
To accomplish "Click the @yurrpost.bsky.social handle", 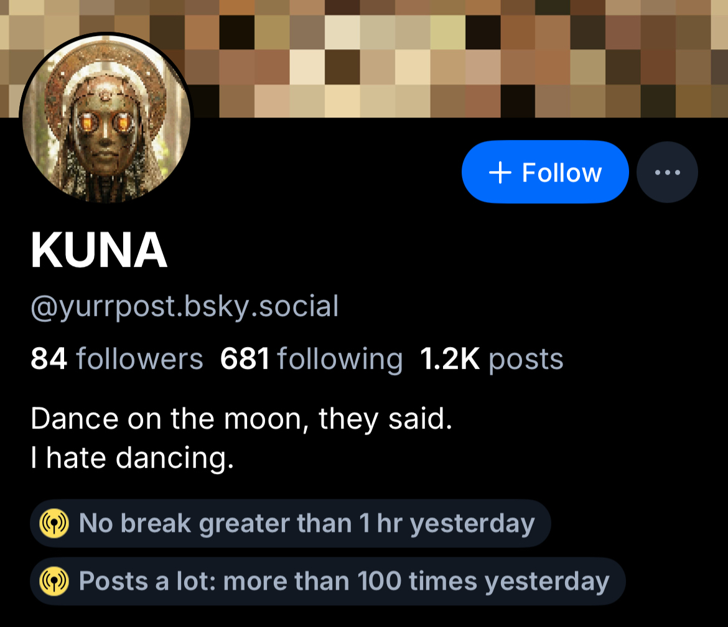I will tap(184, 307).
